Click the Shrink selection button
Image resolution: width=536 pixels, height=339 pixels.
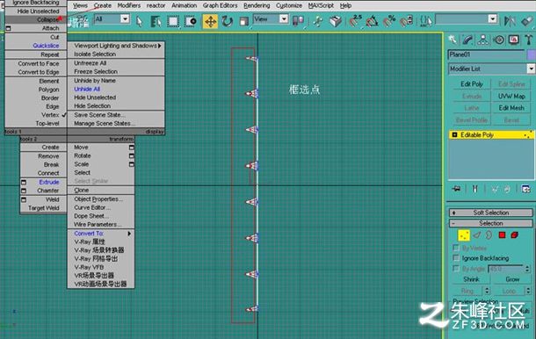point(471,279)
